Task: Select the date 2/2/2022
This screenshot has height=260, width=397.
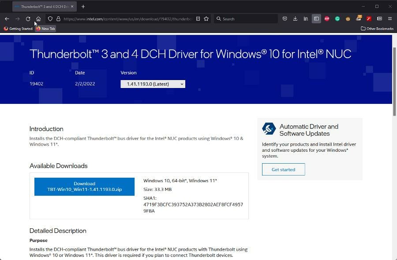Action: point(85,84)
